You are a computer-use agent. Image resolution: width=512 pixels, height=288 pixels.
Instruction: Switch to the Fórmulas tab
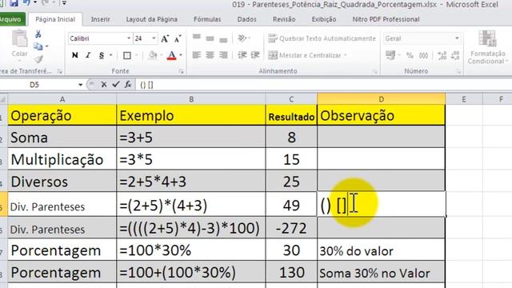click(207, 19)
